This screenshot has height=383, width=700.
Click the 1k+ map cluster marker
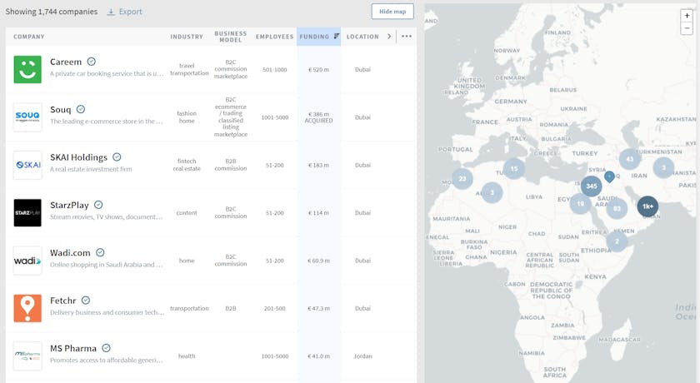647,206
